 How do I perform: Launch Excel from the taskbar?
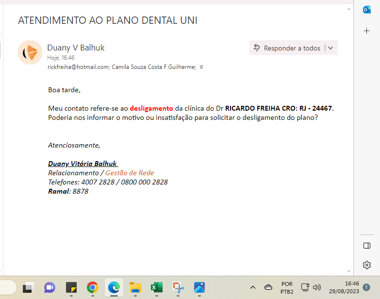tap(156, 287)
